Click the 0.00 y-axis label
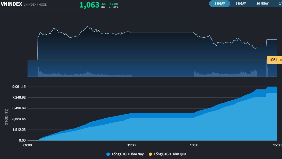The image size is (282, 159). tap(22, 140)
